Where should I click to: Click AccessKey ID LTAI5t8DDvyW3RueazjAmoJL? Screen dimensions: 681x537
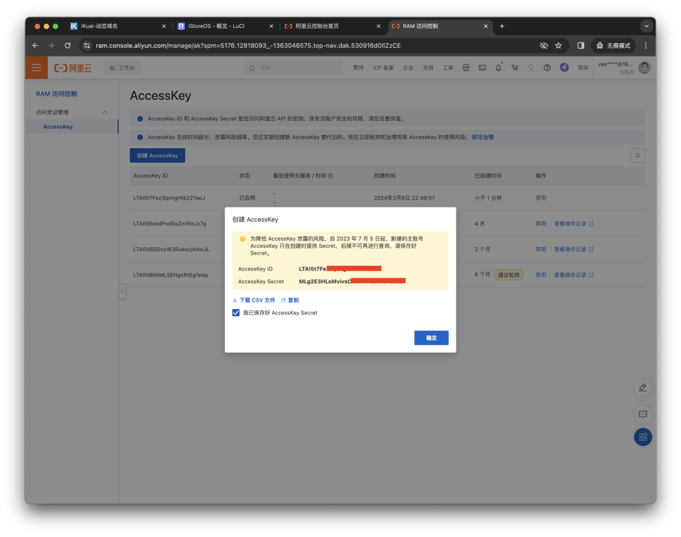tap(171, 249)
